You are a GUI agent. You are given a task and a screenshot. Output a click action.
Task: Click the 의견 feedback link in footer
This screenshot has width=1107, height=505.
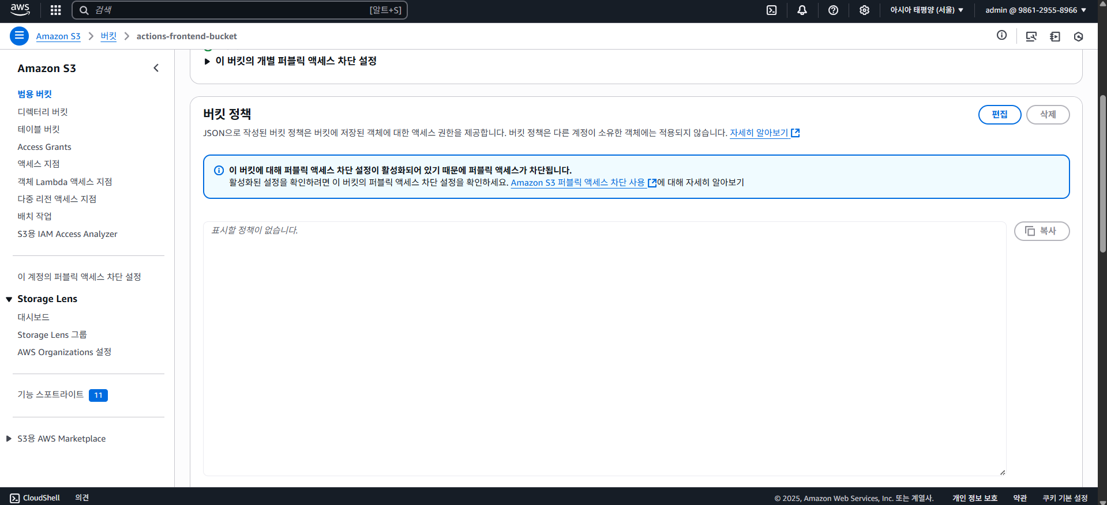[82, 498]
